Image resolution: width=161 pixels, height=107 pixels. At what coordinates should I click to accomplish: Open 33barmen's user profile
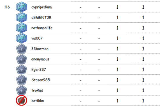40,49
